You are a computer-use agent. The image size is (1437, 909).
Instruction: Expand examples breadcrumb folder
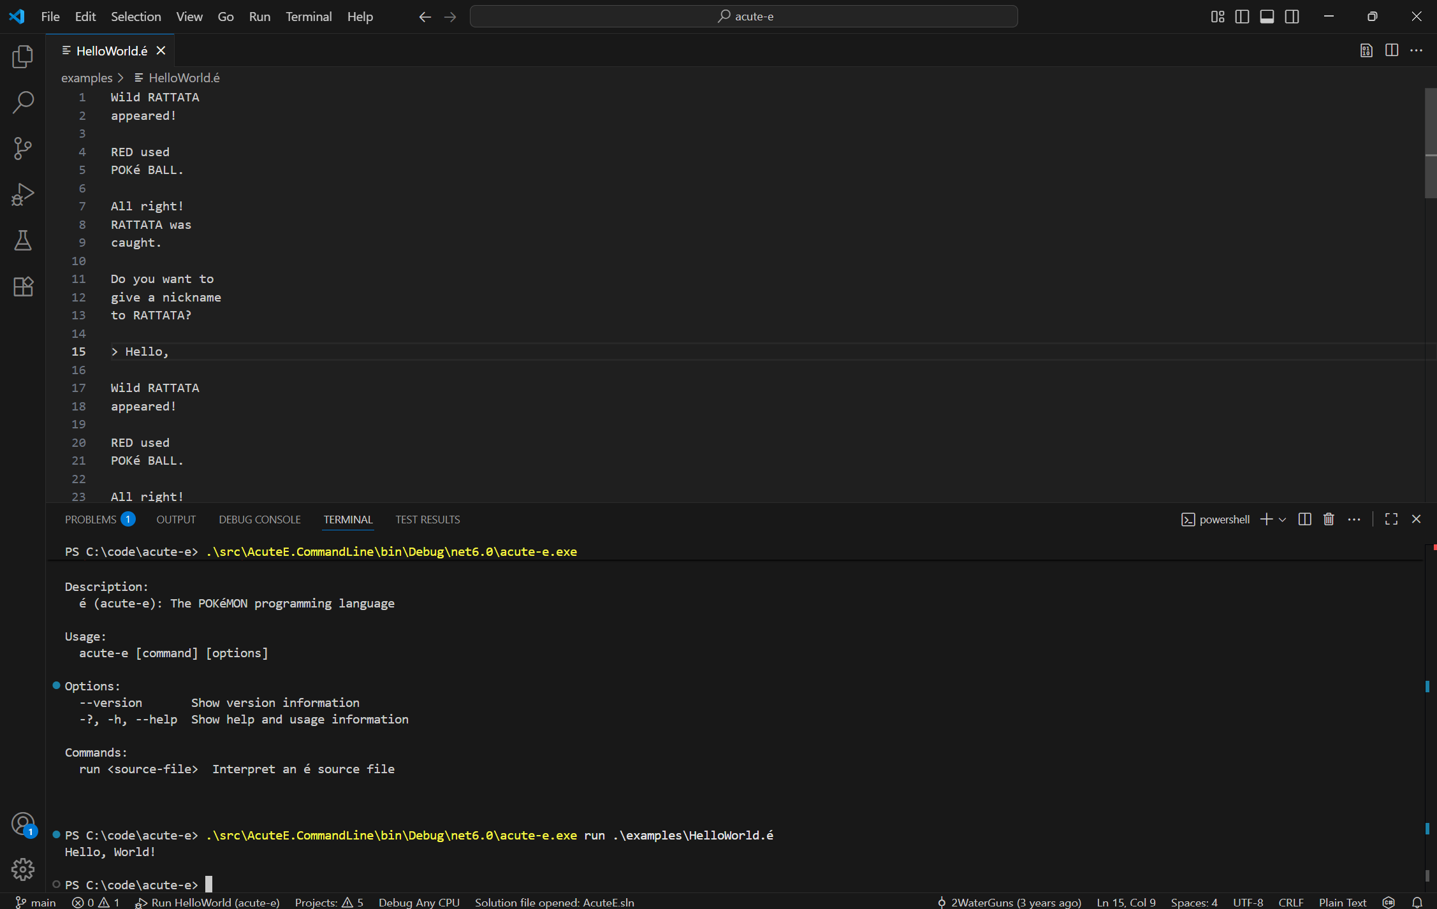[87, 78]
